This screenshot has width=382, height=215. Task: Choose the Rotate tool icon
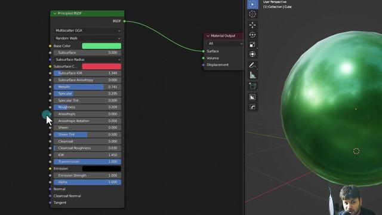[x=252, y=35]
